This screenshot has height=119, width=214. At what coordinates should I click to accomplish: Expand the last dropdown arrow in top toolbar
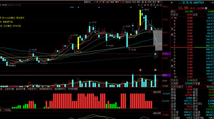pos(161,2)
